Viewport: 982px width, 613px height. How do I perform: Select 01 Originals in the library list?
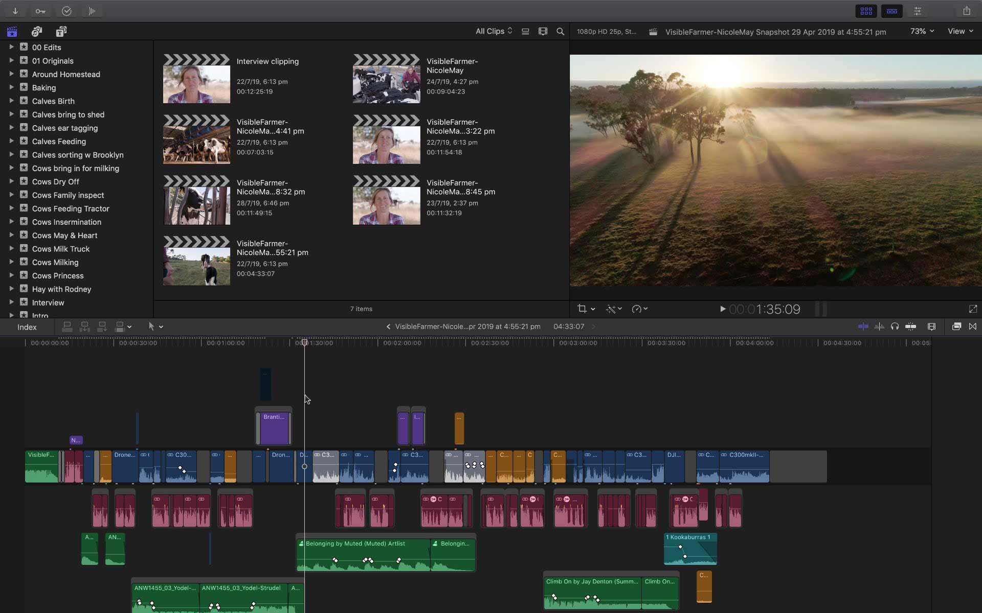[53, 61]
